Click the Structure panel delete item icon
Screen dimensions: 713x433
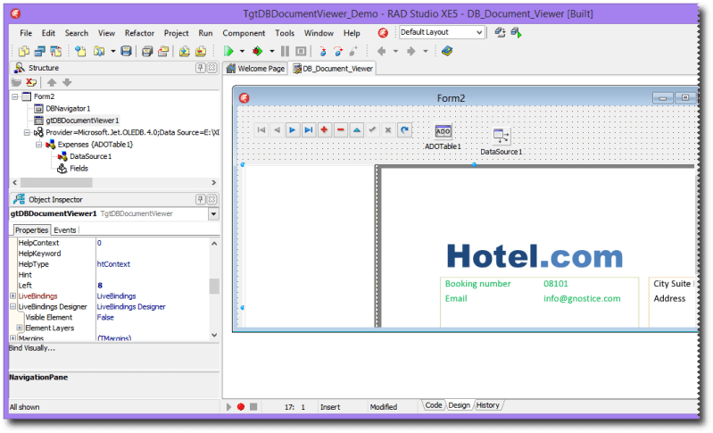31,82
